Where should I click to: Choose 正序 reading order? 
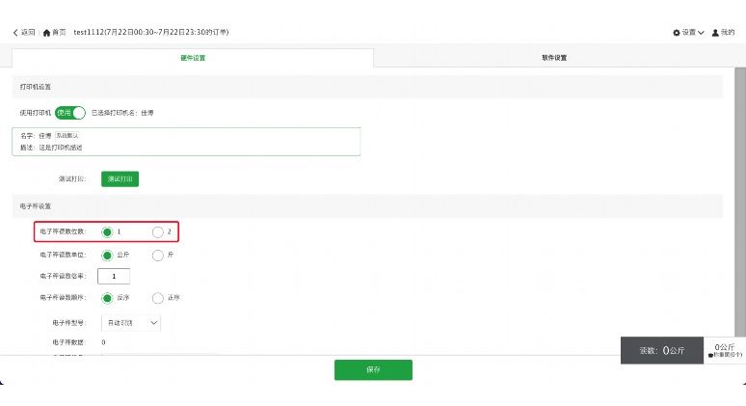[x=157, y=298]
